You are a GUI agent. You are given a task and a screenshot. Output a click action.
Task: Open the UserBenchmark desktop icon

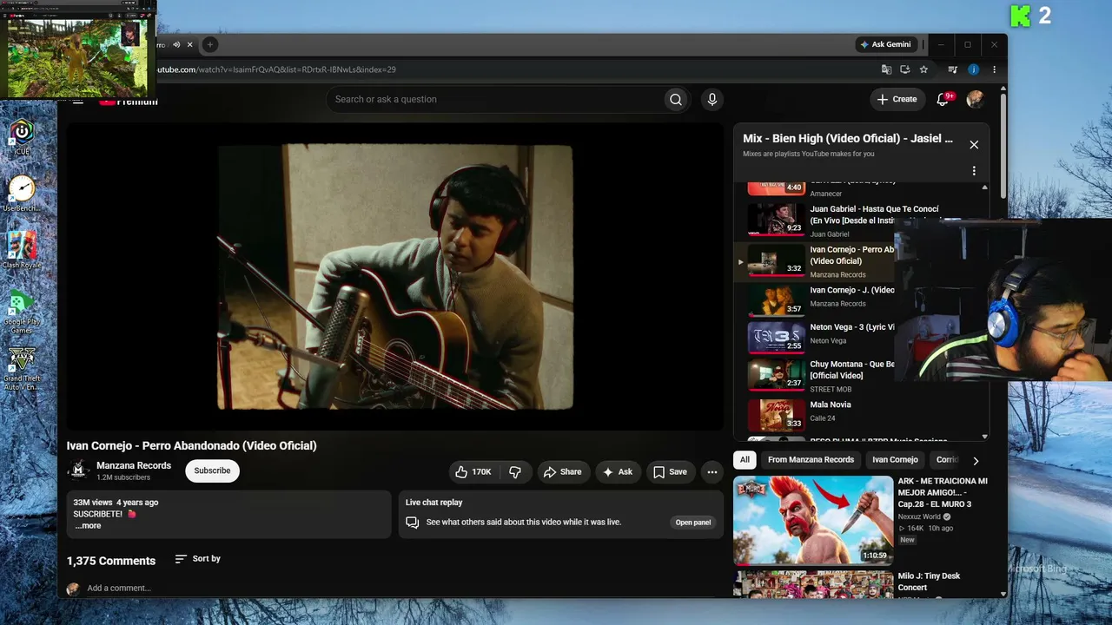(x=22, y=194)
